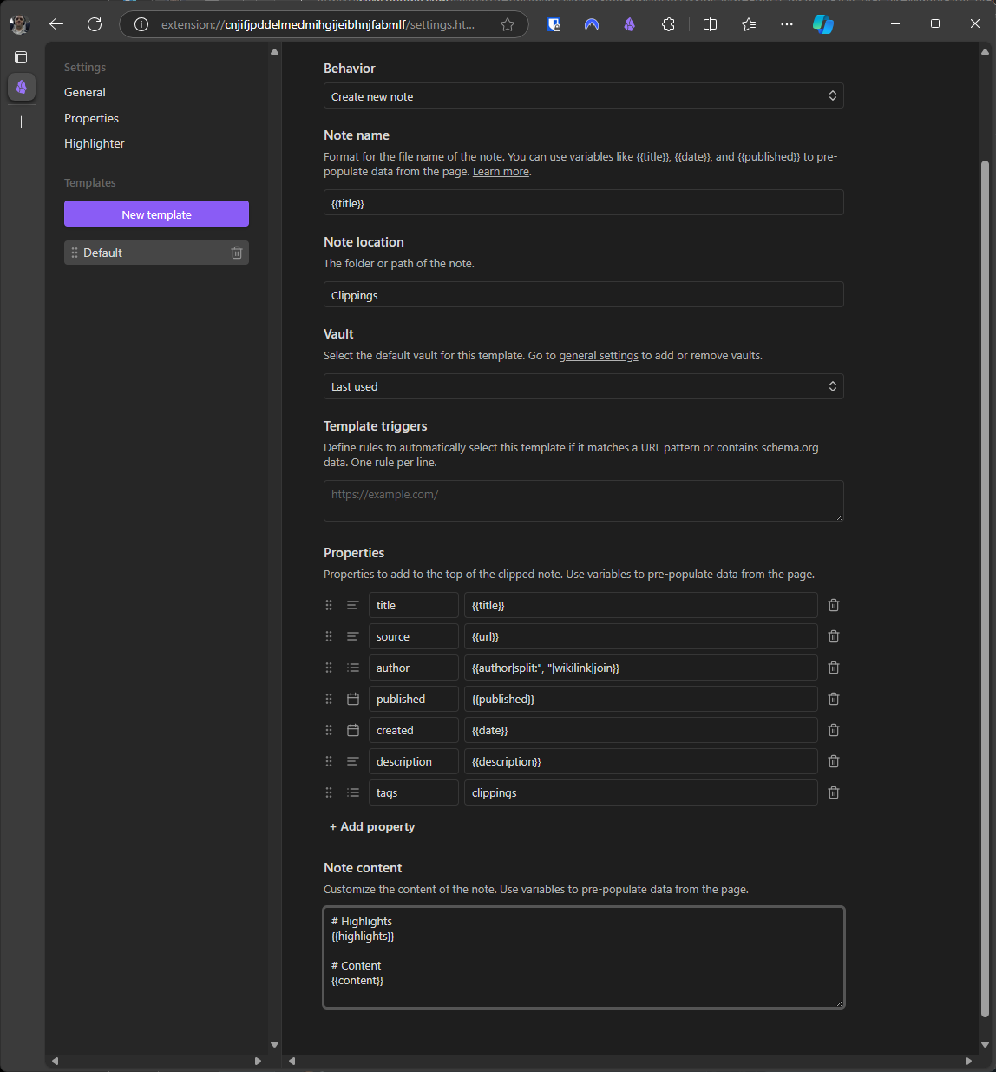
Task: Open the Learn more link under Note name
Action: coord(501,171)
